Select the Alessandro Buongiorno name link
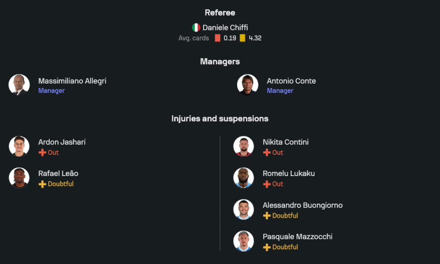440x264 pixels. (x=302, y=205)
